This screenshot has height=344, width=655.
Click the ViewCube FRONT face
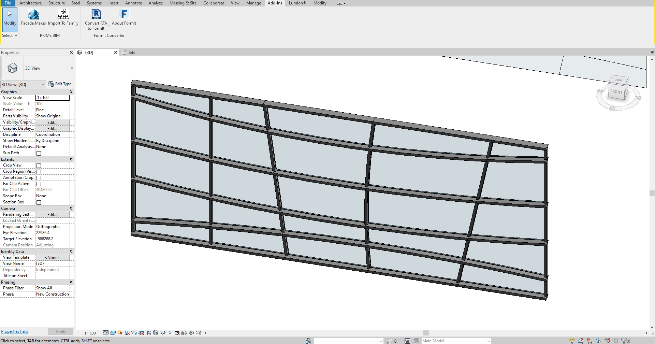coord(616,91)
